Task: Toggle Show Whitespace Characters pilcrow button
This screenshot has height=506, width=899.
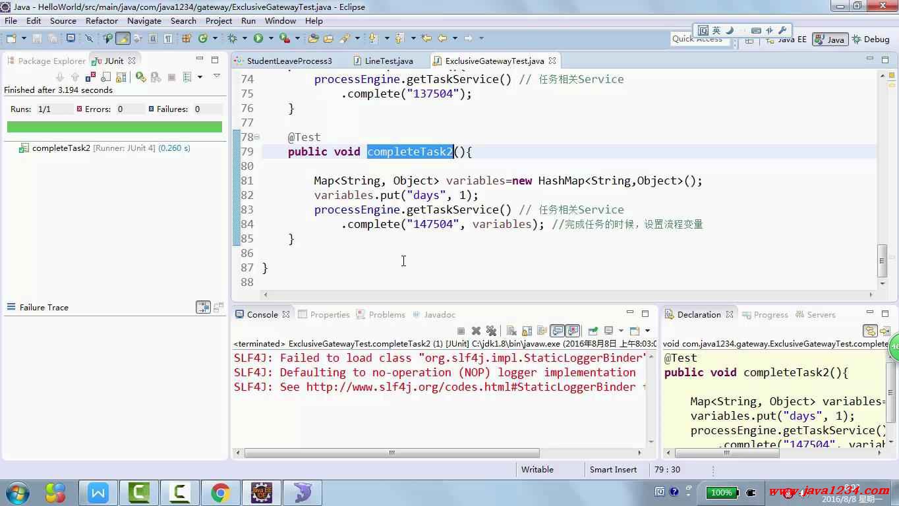Action: point(168,39)
